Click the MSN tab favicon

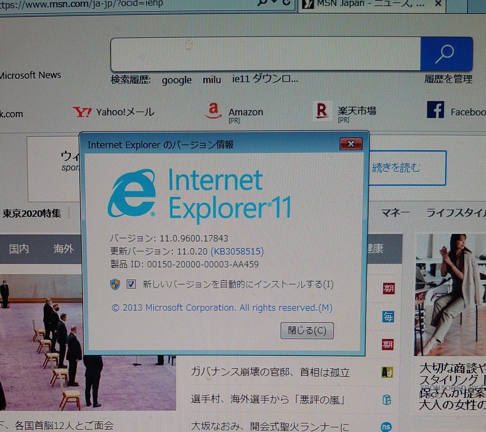pyautogui.click(x=308, y=4)
